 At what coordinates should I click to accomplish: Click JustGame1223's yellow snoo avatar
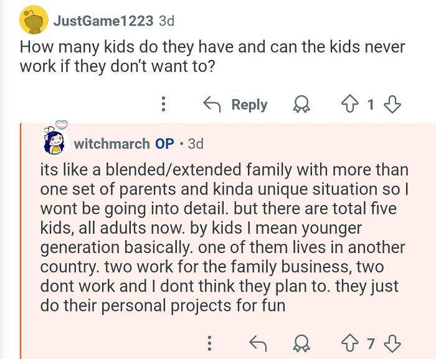click(x=34, y=20)
